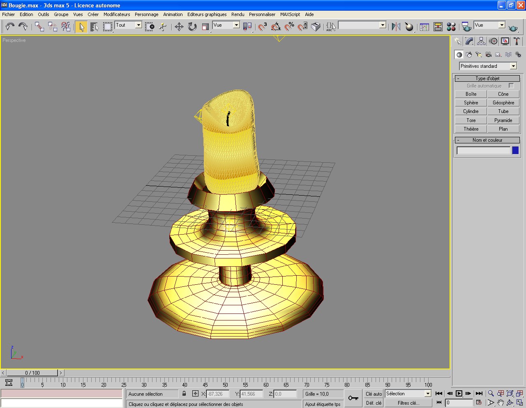
Task: Toggle the Clé auto button
Action: (x=374, y=394)
